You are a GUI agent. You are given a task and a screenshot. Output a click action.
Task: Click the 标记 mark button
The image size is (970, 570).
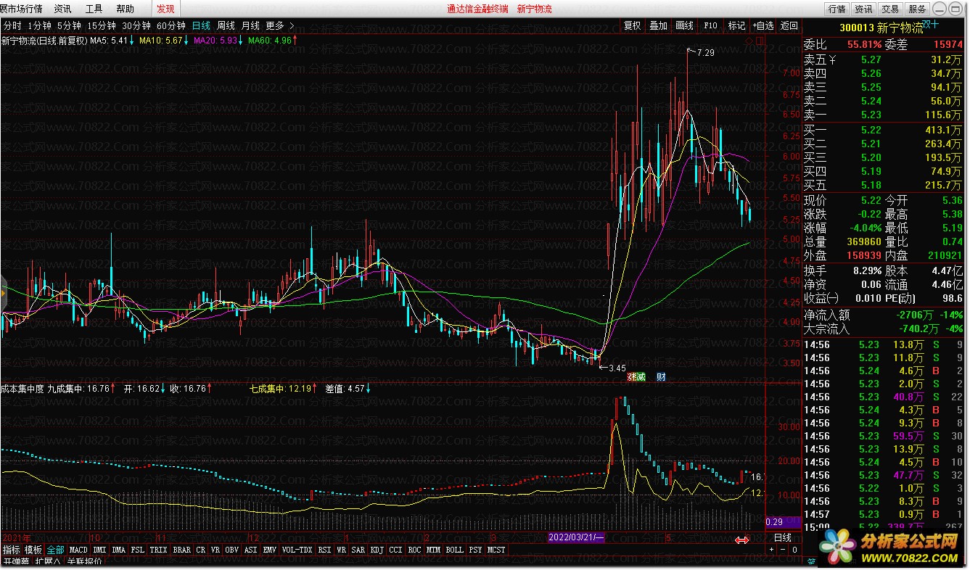tap(736, 25)
